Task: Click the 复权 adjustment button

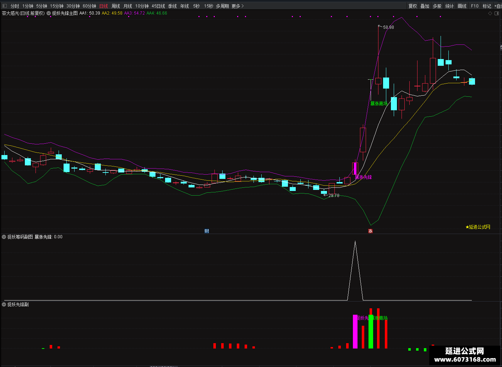Action: click(413, 6)
